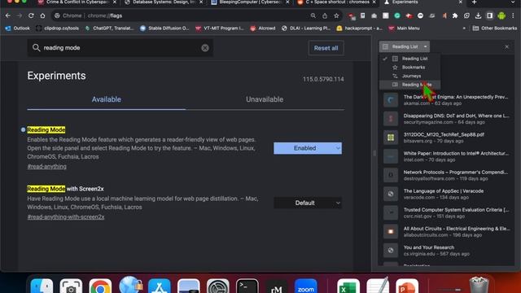Open clipdrop.co/tools bookmark

[x=58, y=28]
